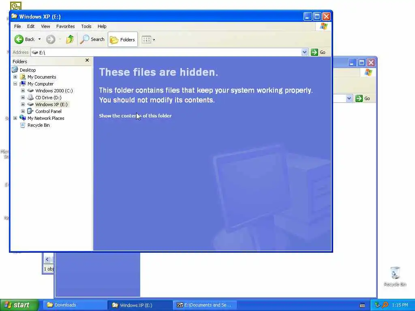Open the Start menu
The height and width of the screenshot is (311, 415).
pos(19,305)
